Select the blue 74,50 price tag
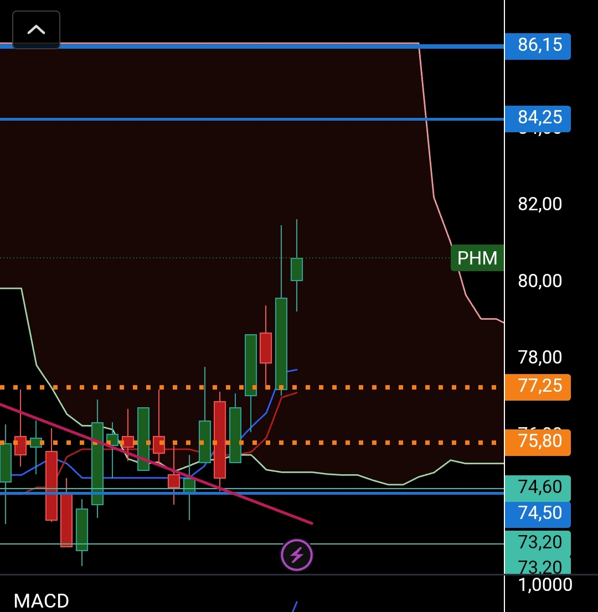 coord(539,513)
